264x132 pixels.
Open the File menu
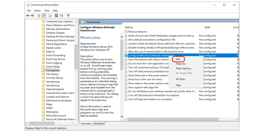point(29,10)
